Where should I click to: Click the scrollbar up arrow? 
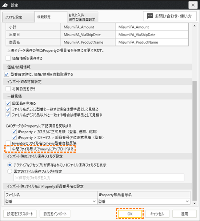click(195, 26)
